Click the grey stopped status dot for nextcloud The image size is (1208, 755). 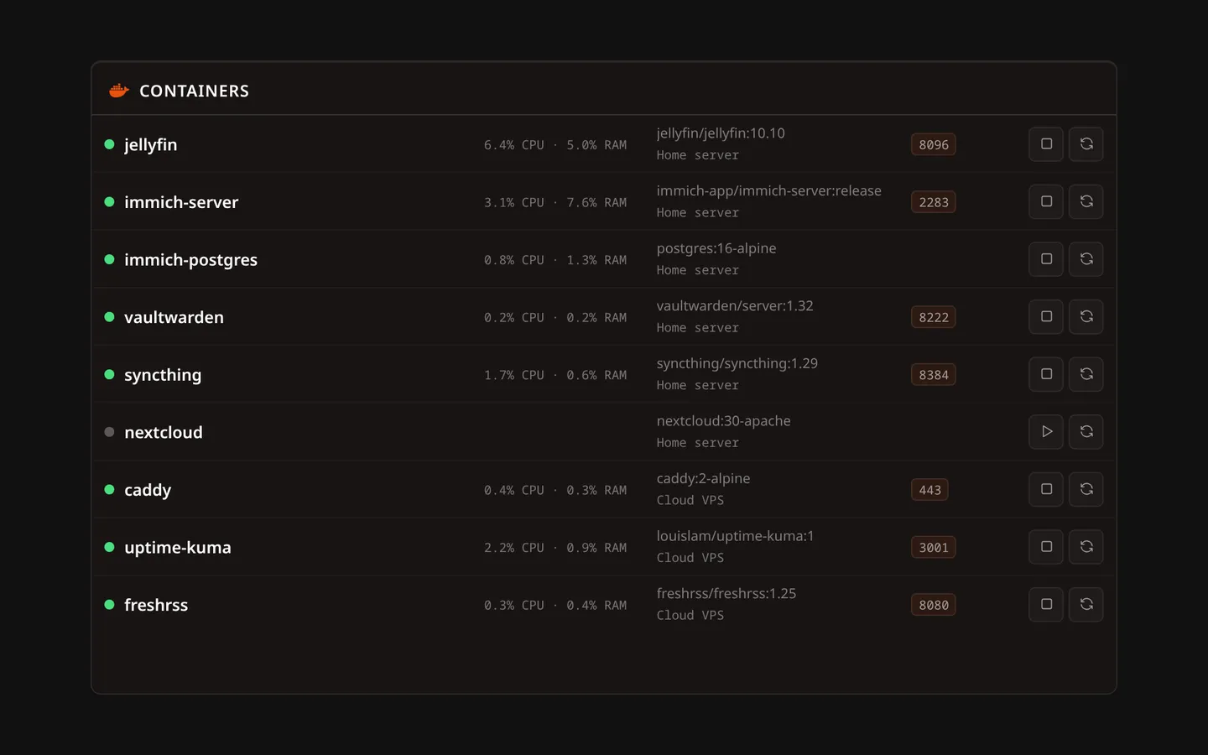pyautogui.click(x=109, y=432)
